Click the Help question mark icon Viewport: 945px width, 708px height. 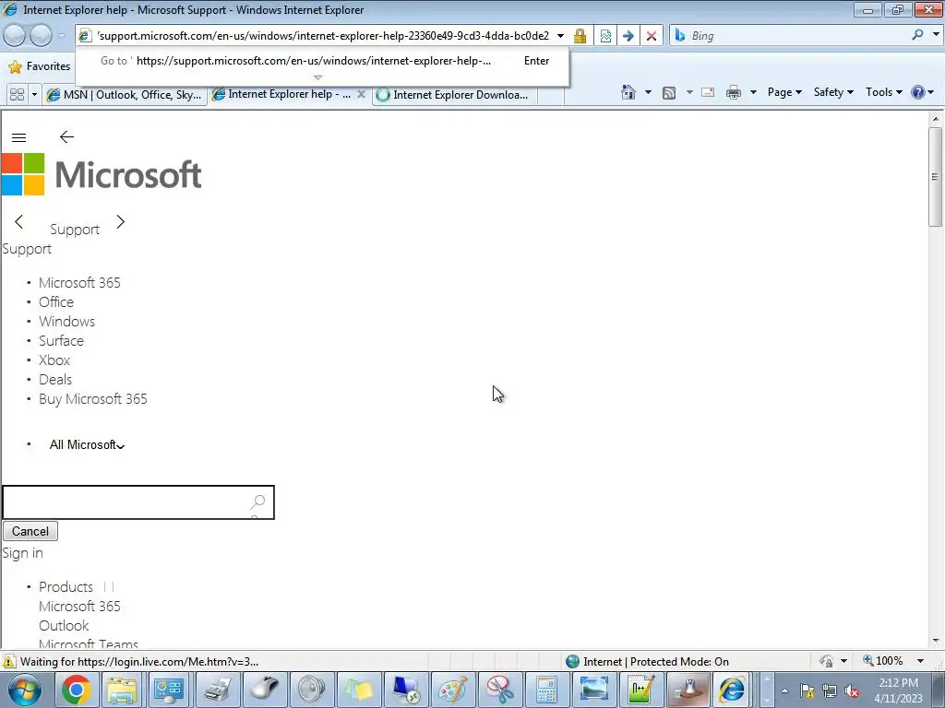click(918, 92)
